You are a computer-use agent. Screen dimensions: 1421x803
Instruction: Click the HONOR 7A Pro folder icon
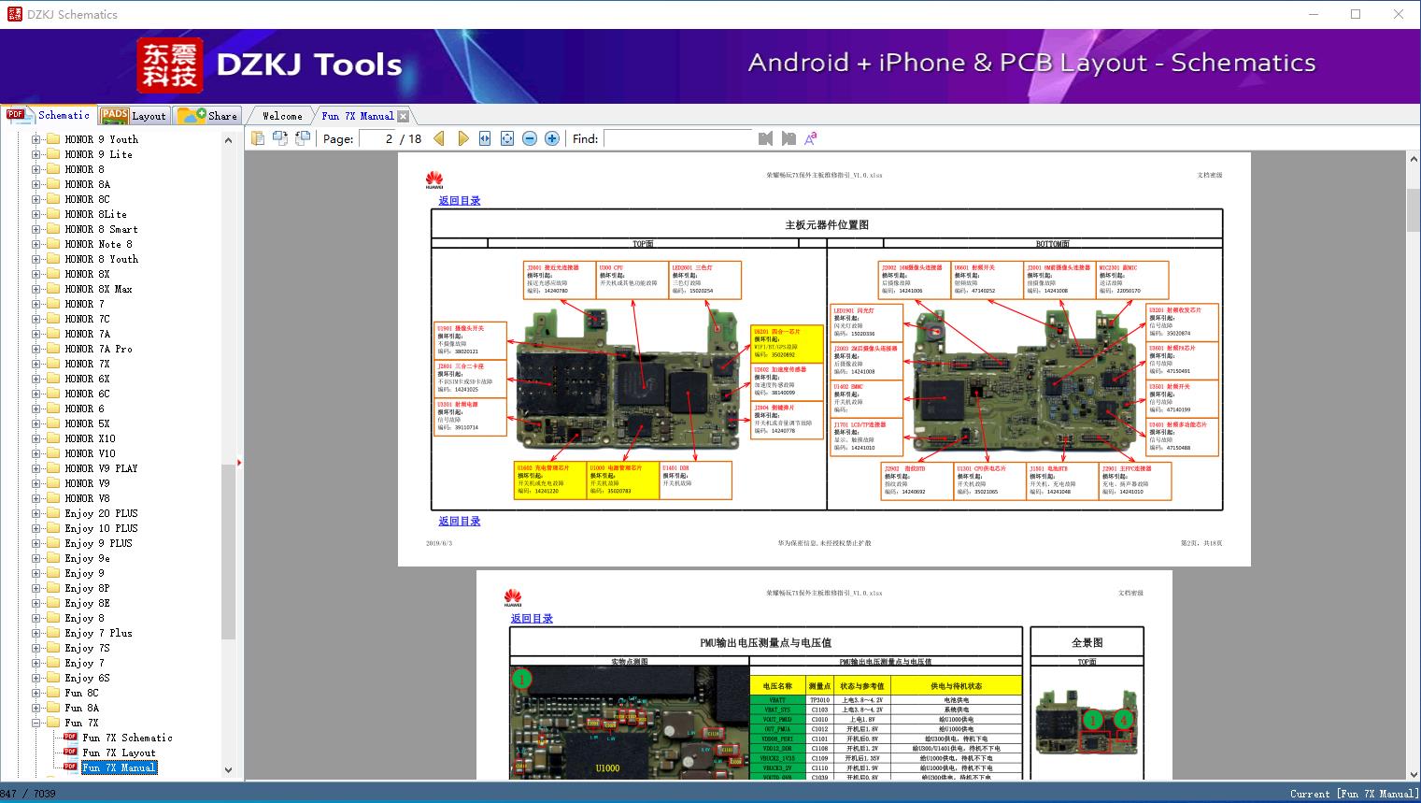pyautogui.click(x=53, y=349)
